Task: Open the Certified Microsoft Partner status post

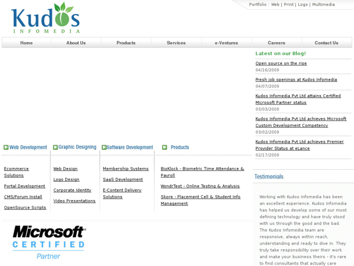Action: click(x=298, y=99)
